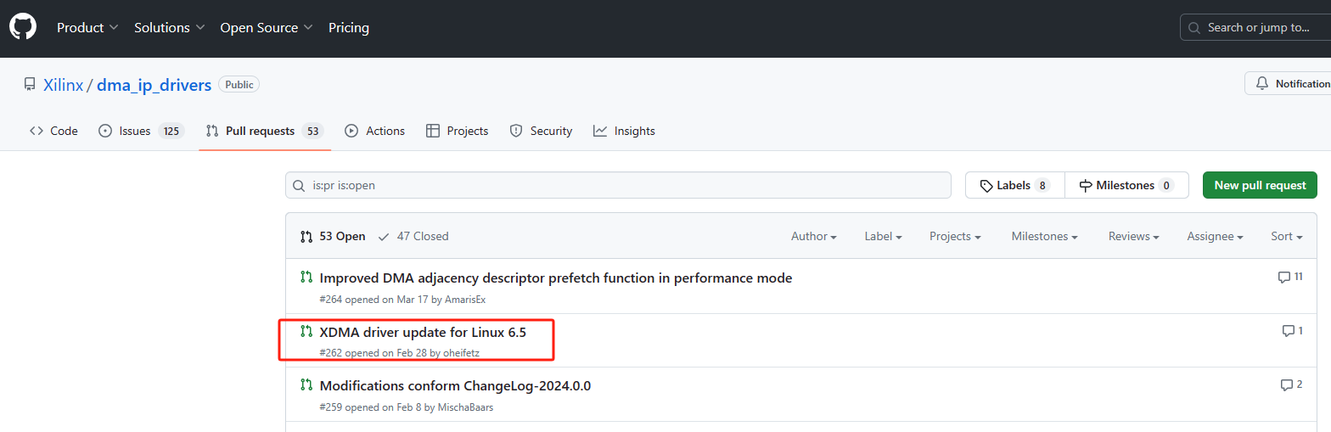Open the Insights tab

pos(624,131)
